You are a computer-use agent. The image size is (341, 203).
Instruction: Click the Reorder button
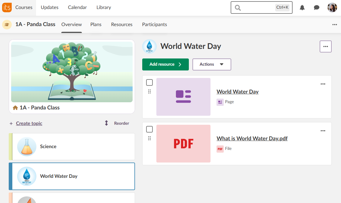click(x=121, y=123)
